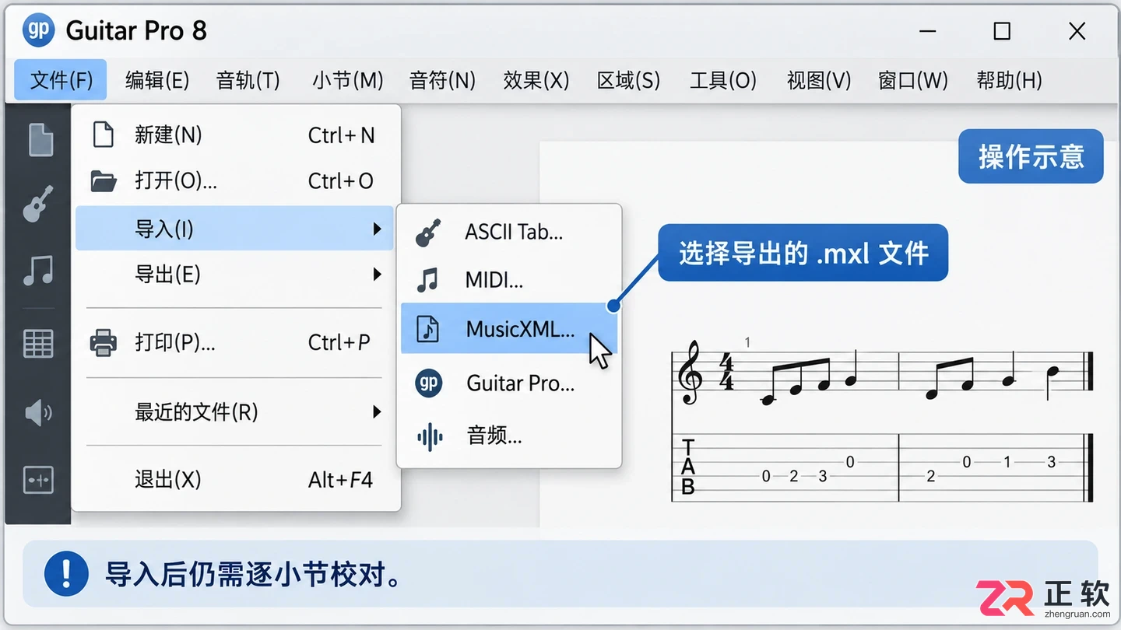Click the 4/4 time signature
This screenshot has height=630, width=1121.
[x=726, y=372]
